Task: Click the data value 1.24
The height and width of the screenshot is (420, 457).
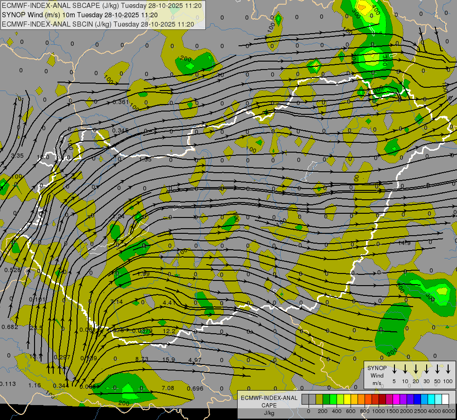Action: click(x=118, y=216)
